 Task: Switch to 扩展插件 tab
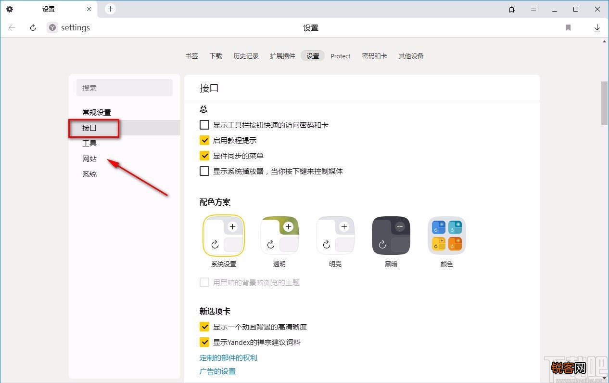[x=282, y=56]
